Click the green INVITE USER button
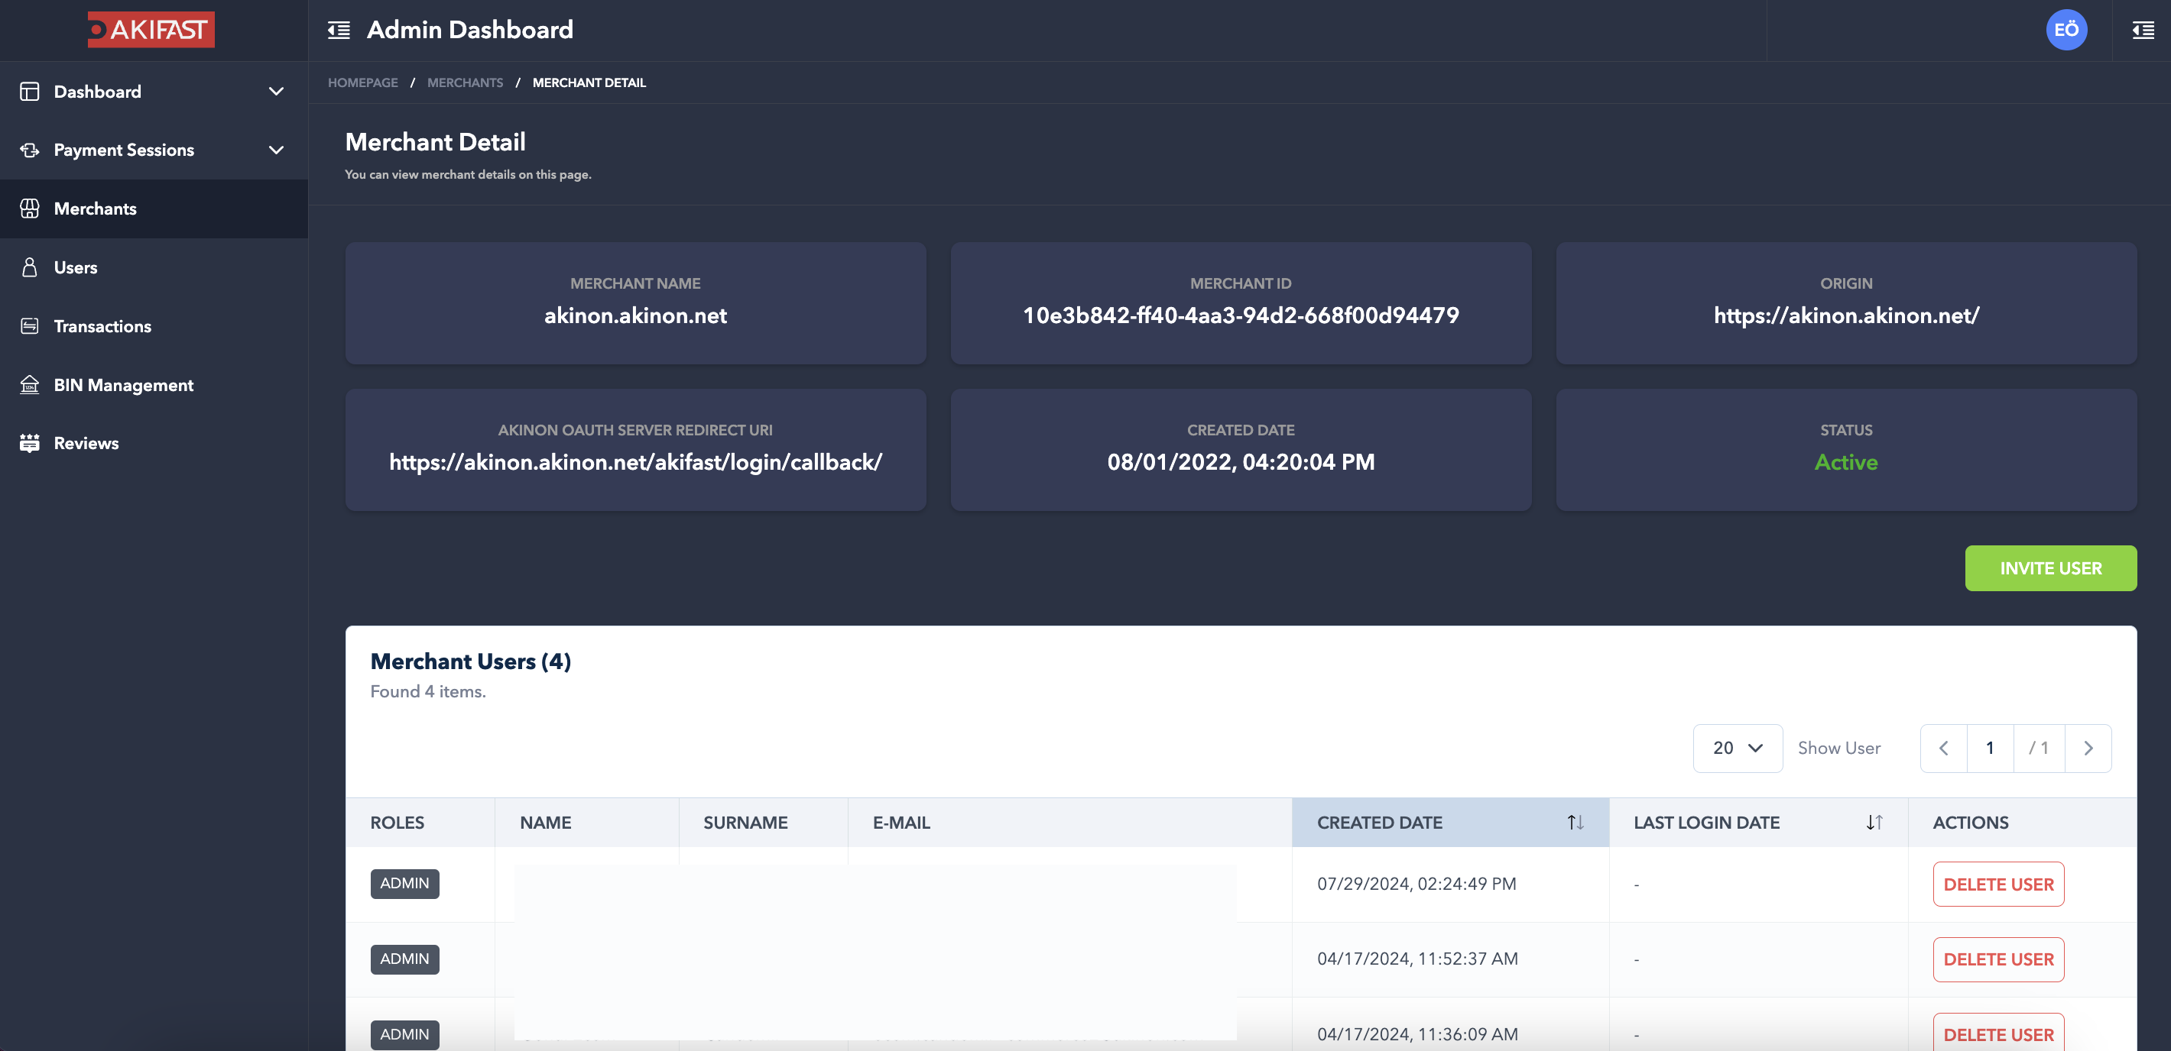2171x1051 pixels. coord(2049,568)
